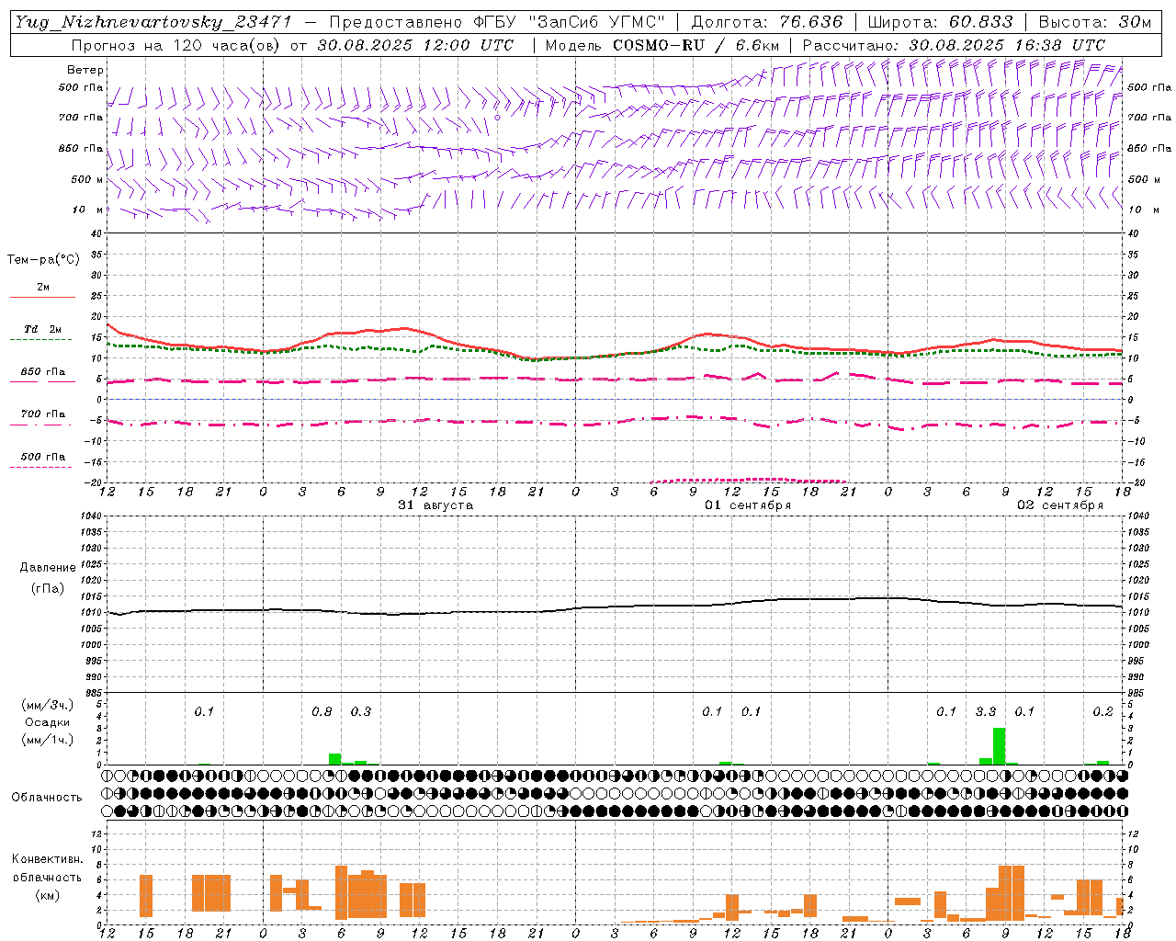Click the 3.3 precipitation value
Image resolution: width=1176 pixels, height=941 pixels.
pos(986,712)
